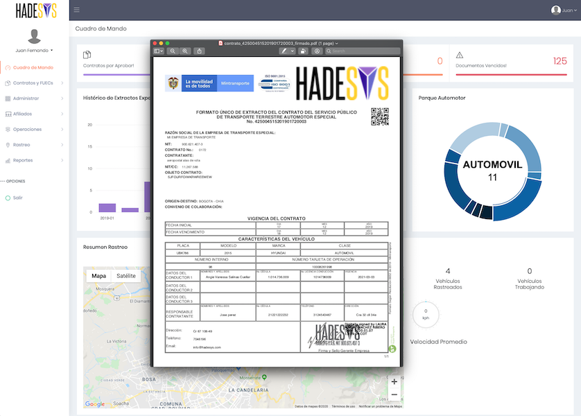Image resolution: width=581 pixels, height=416 pixels.
Task: Open the PDF title dropdown chevron
Action: pyautogui.click(x=336, y=44)
